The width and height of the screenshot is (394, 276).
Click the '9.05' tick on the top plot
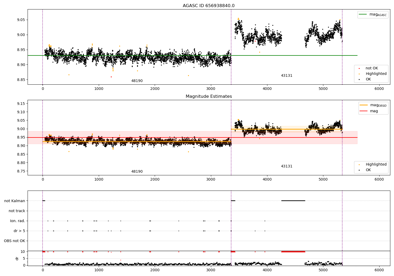pyautogui.click(x=21, y=20)
